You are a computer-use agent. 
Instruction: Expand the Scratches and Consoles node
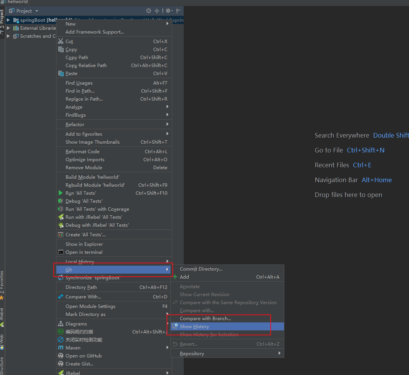tap(8, 36)
